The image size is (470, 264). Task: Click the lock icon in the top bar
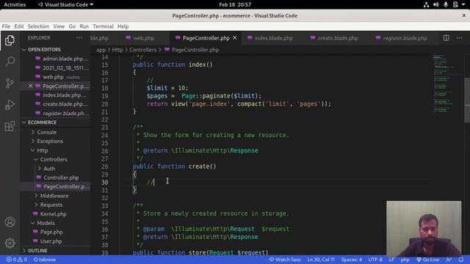pyautogui.click(x=455, y=4)
